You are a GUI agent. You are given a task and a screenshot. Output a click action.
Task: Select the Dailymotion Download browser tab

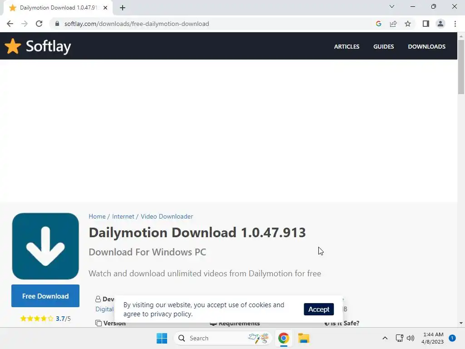(58, 8)
